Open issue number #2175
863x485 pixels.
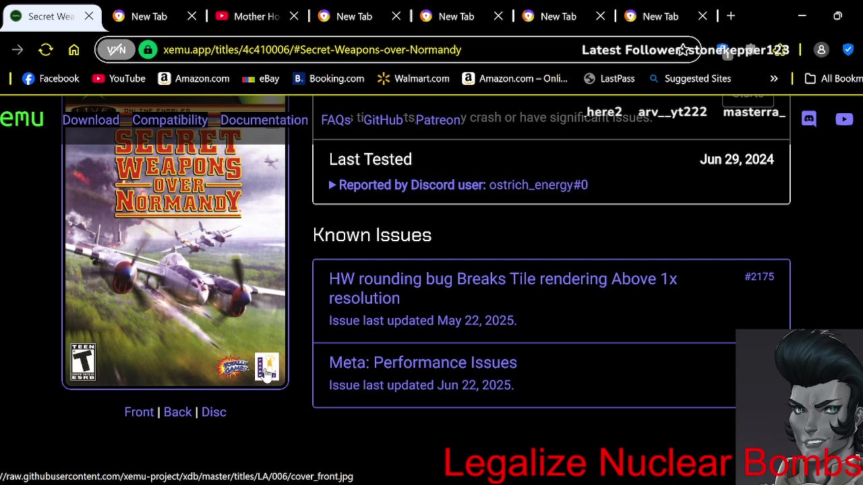click(759, 277)
